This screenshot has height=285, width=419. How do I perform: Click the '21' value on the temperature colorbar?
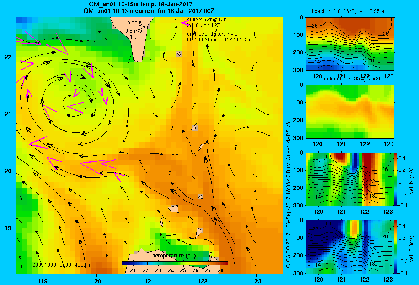[x=132, y=271]
